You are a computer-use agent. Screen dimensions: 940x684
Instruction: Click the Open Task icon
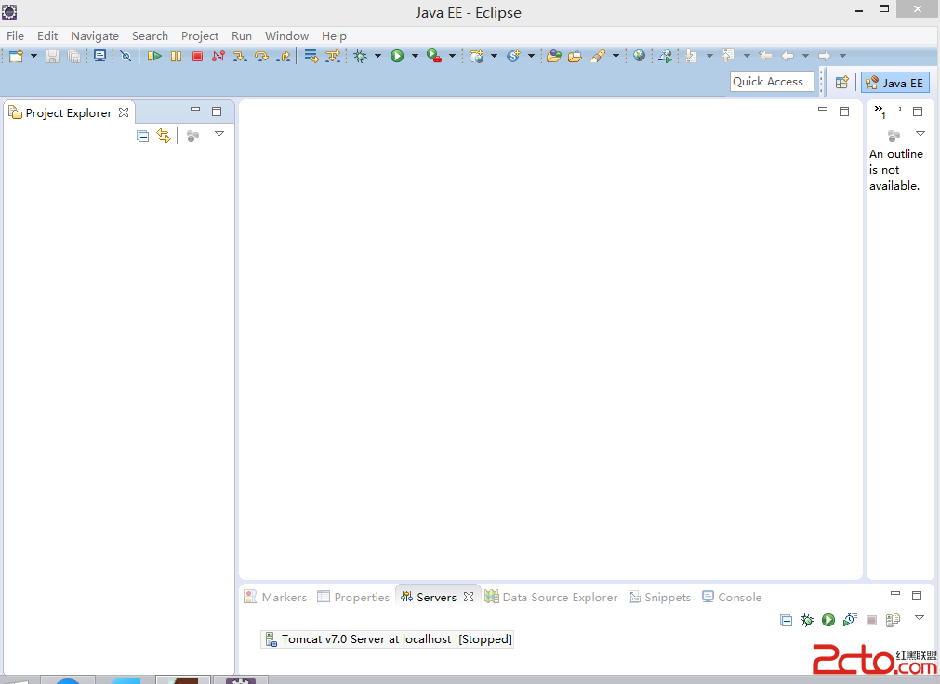click(x=575, y=57)
